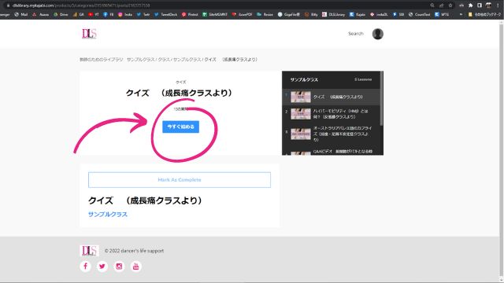Open the browser extensions puzzle icon
This screenshot has width=504, height=283.
(471, 6)
